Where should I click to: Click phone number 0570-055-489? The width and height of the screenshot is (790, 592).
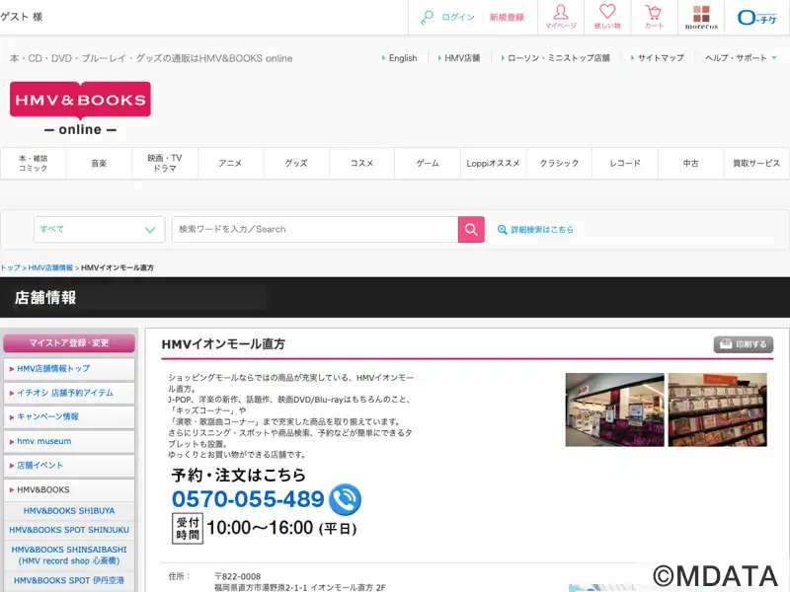[x=248, y=499]
